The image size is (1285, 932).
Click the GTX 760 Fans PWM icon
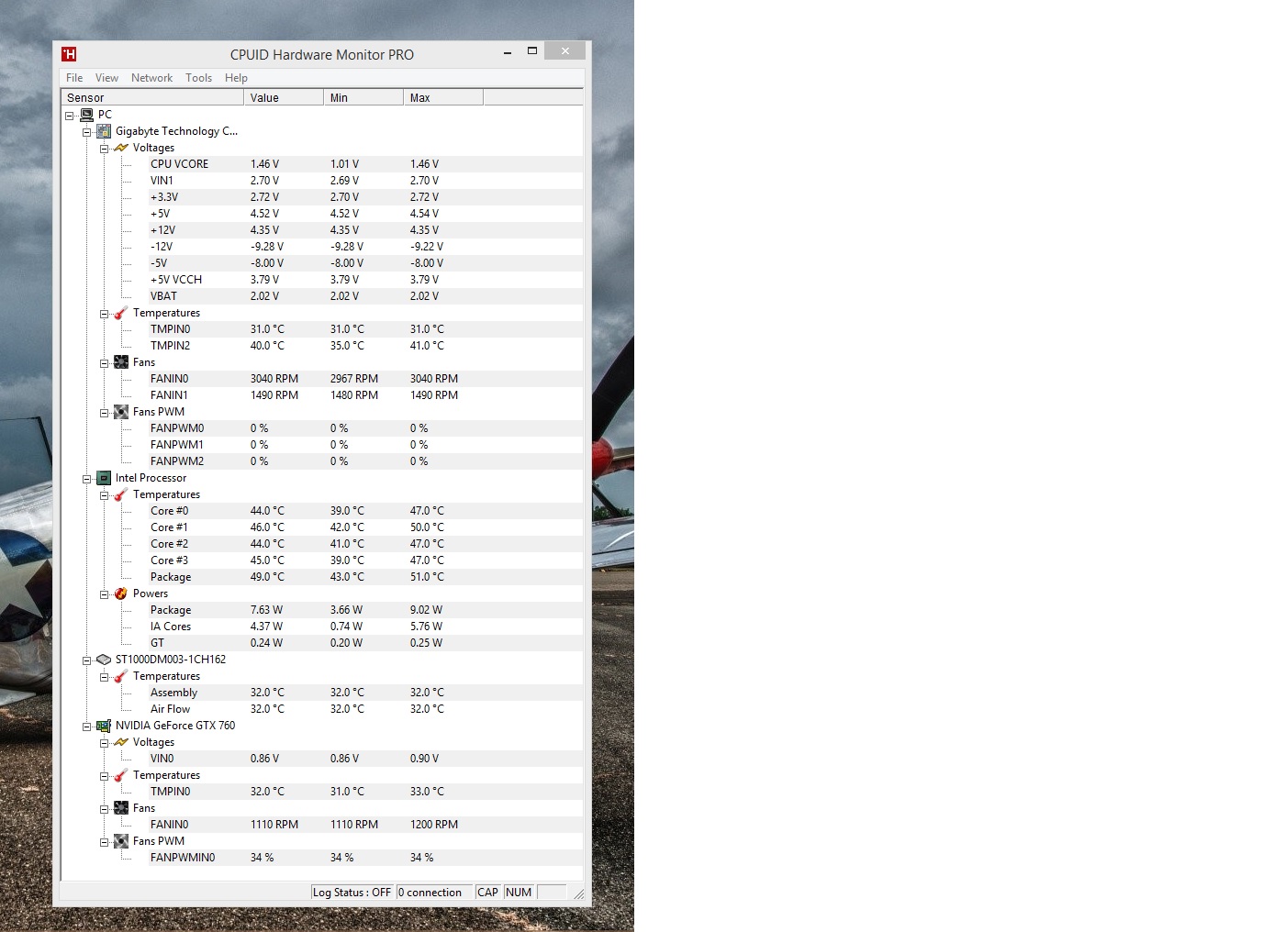click(x=121, y=841)
